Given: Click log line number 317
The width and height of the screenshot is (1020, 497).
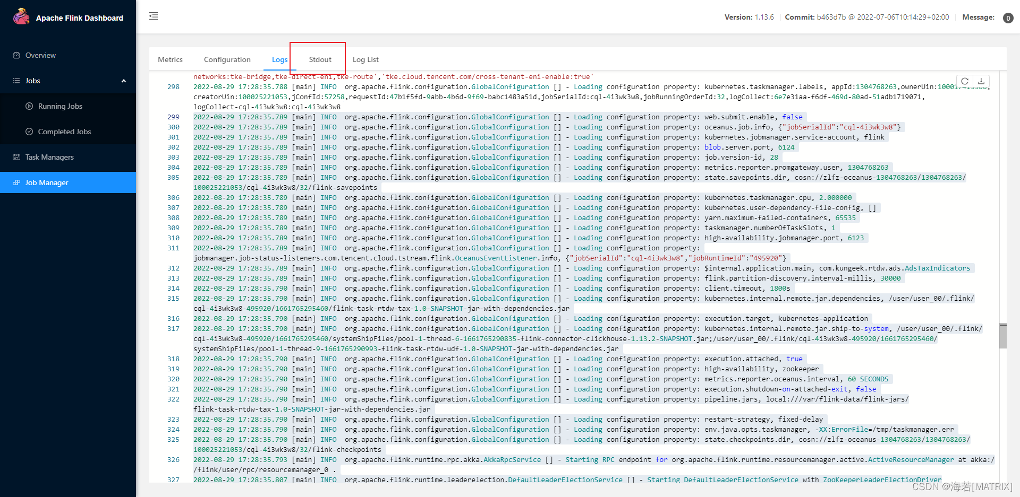Looking at the screenshot, I should pyautogui.click(x=173, y=328).
